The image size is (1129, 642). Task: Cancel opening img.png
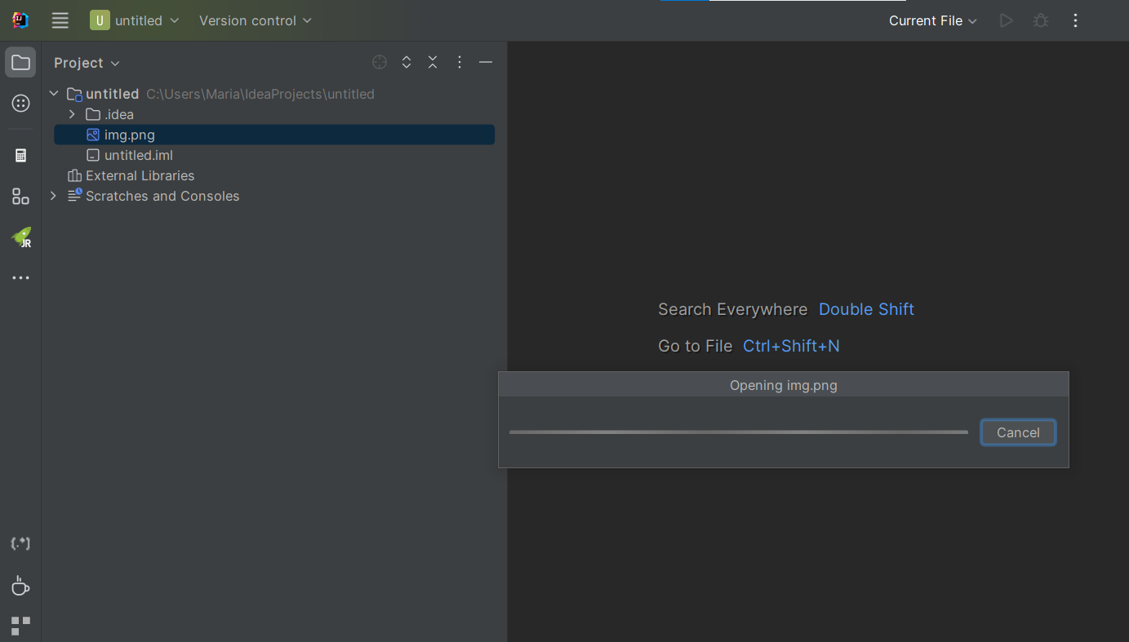(1017, 432)
